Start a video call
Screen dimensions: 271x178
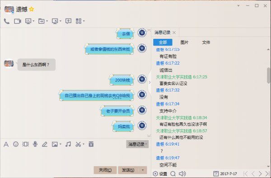tap(18, 21)
